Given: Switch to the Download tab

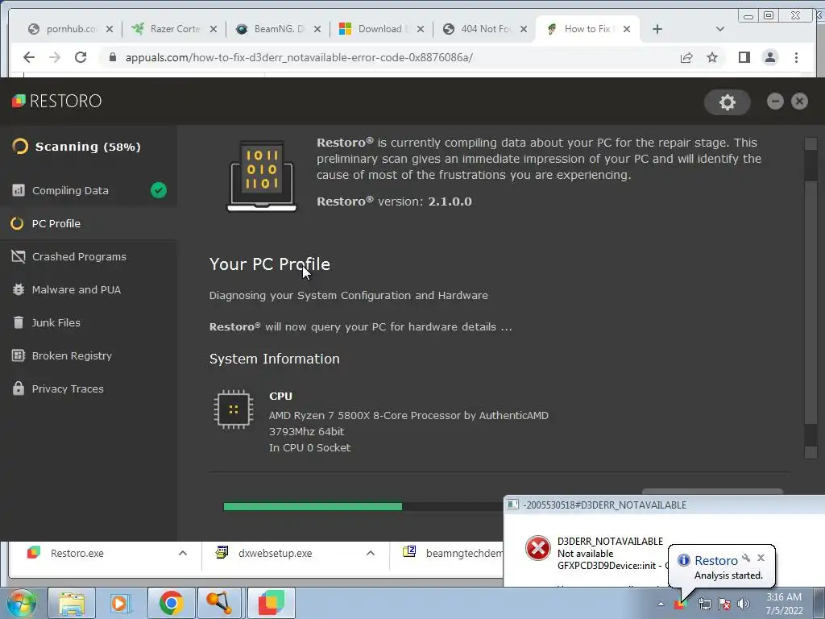Looking at the screenshot, I should (382, 29).
